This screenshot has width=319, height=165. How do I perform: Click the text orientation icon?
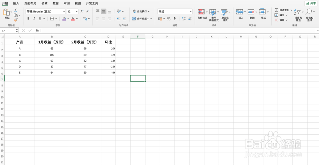click(x=119, y=11)
